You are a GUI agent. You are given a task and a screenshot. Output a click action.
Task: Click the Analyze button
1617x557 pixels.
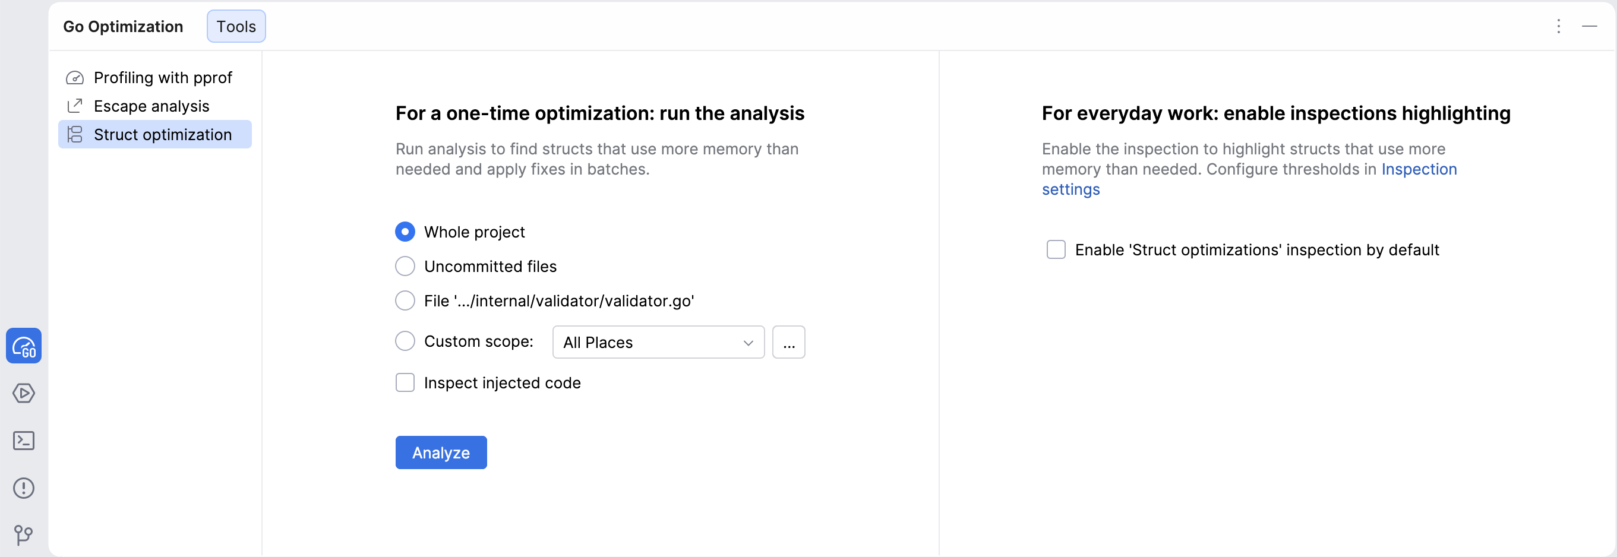[x=441, y=453]
